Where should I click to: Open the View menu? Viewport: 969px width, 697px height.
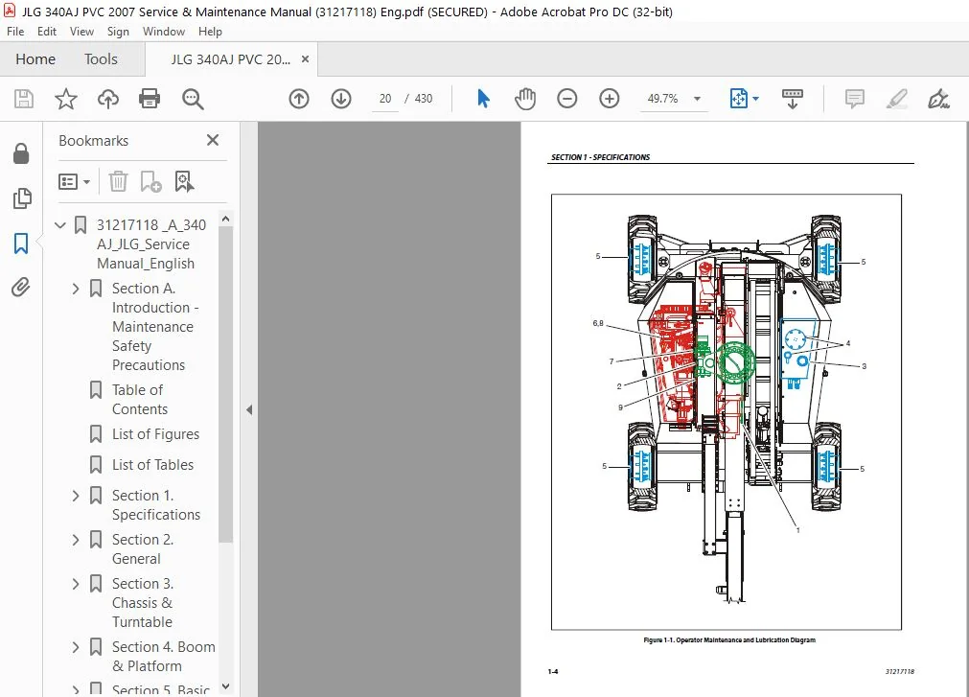[81, 32]
